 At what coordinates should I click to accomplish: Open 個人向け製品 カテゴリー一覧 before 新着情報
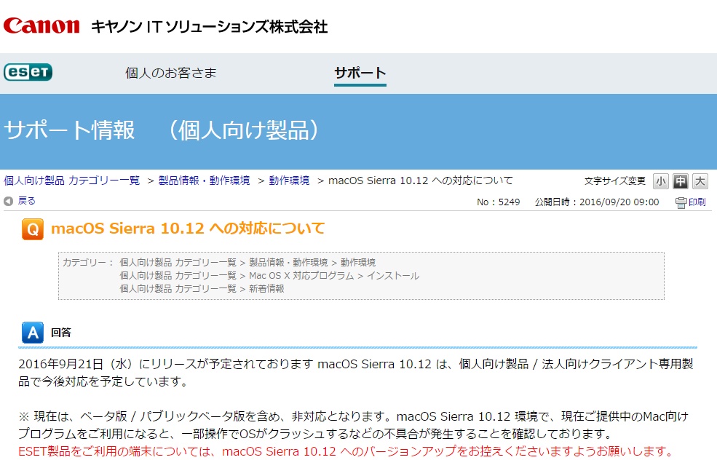tap(178, 288)
